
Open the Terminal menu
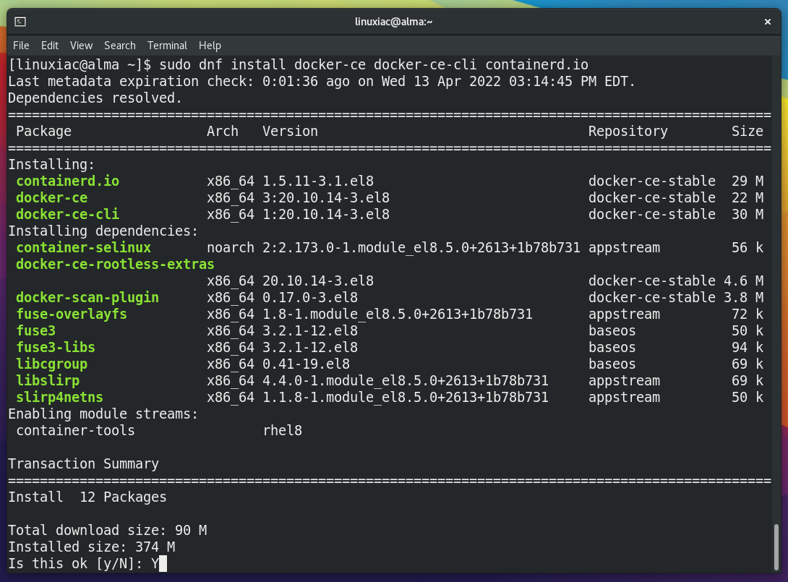click(167, 46)
